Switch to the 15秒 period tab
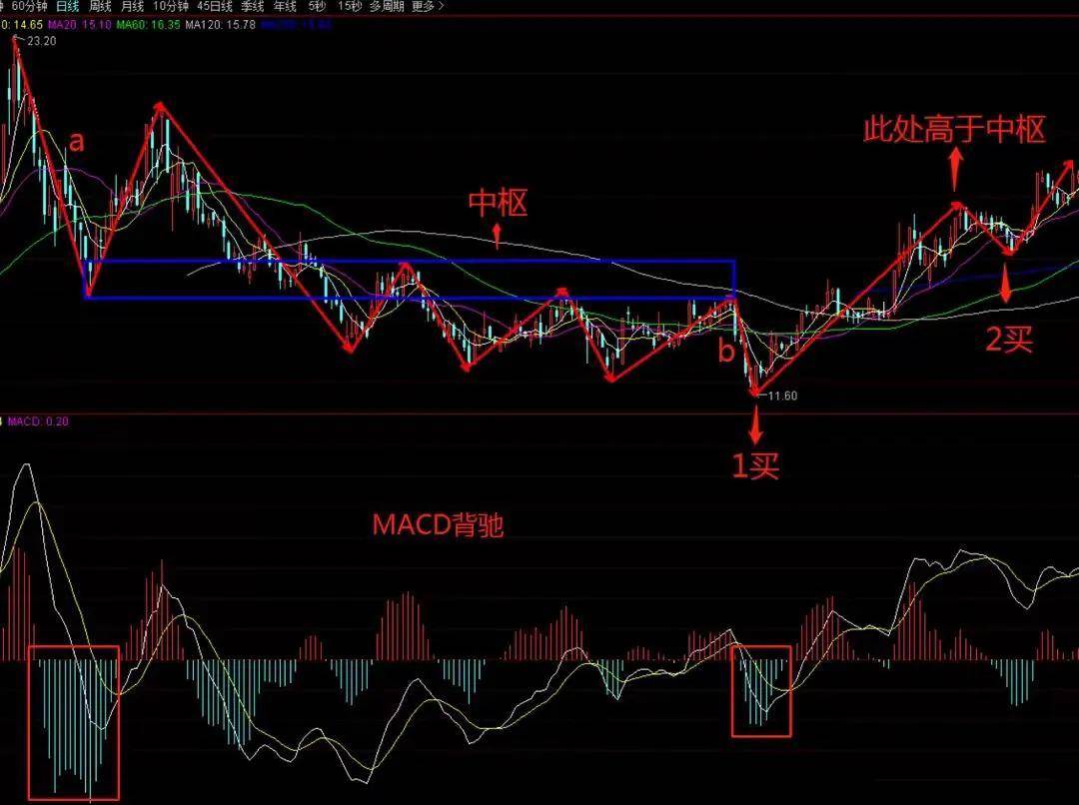The height and width of the screenshot is (805, 1079). click(350, 6)
